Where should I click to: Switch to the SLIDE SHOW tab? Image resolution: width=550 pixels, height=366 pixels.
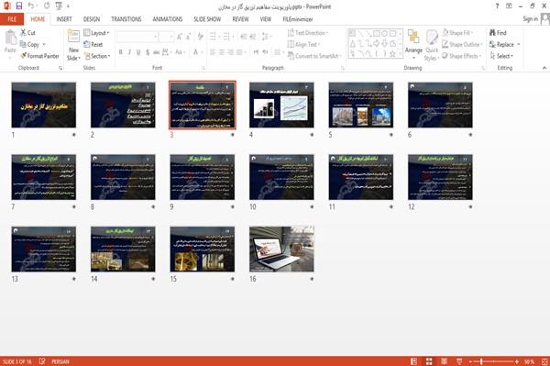[x=207, y=19]
